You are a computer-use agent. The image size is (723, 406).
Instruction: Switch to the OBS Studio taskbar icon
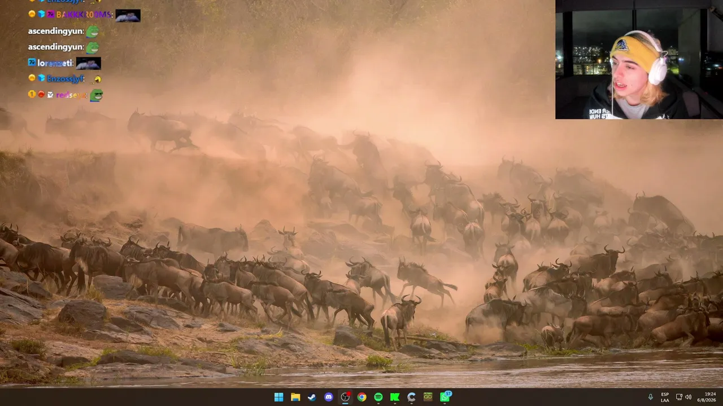pos(345,397)
